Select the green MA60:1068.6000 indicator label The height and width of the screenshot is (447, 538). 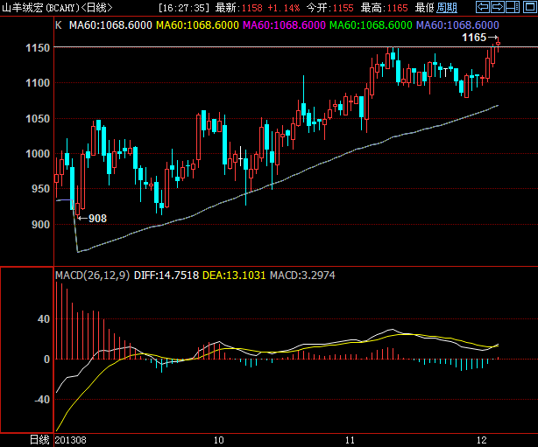click(371, 25)
